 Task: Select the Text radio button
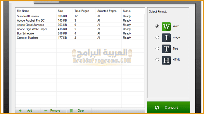coord(157,49)
